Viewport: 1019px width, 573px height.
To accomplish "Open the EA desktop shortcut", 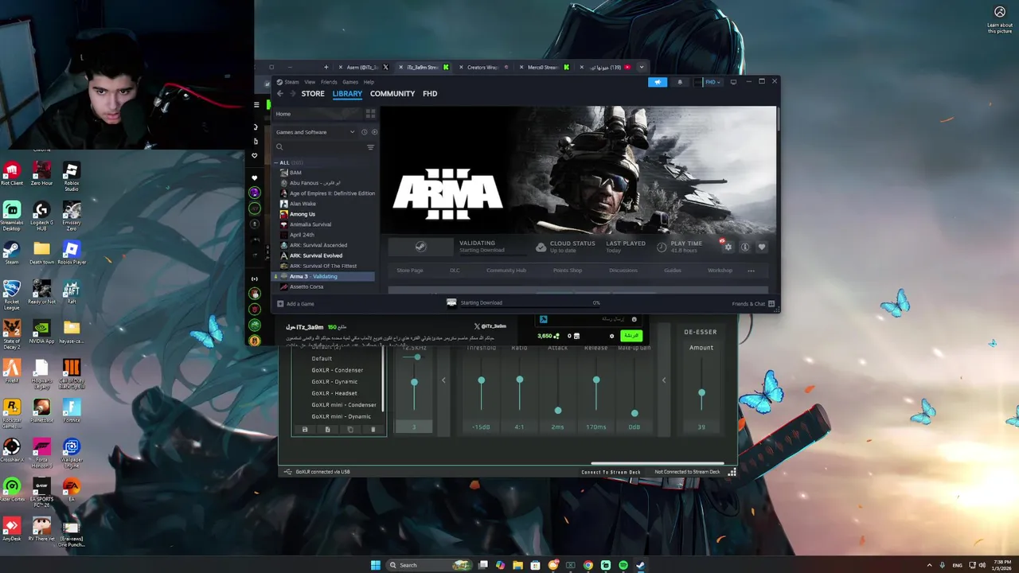I will (x=72, y=490).
